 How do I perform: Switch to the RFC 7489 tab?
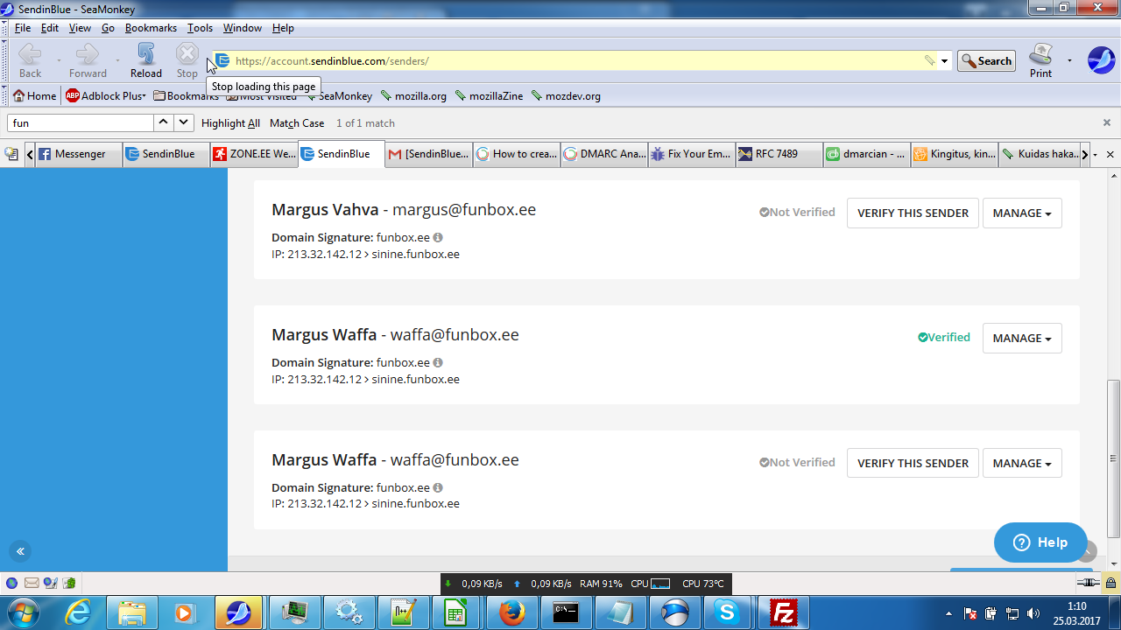pyautogui.click(x=779, y=154)
